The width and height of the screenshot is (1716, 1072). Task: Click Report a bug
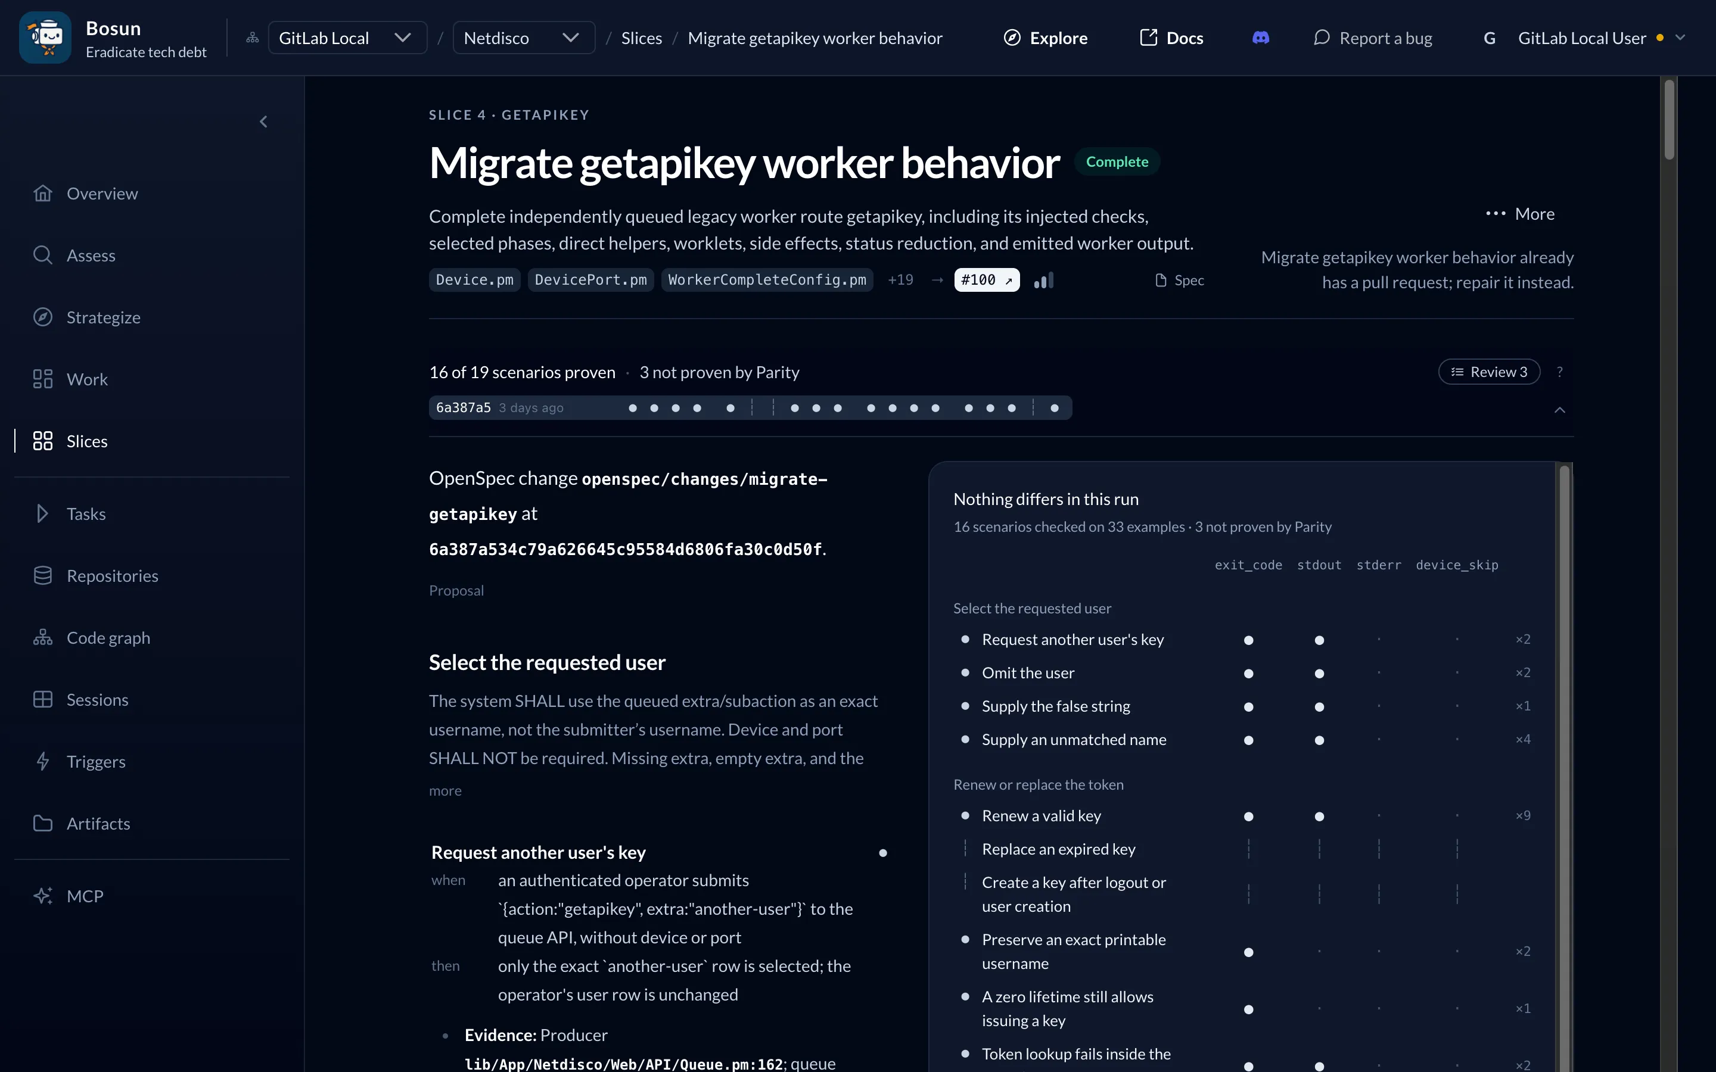pos(1372,38)
